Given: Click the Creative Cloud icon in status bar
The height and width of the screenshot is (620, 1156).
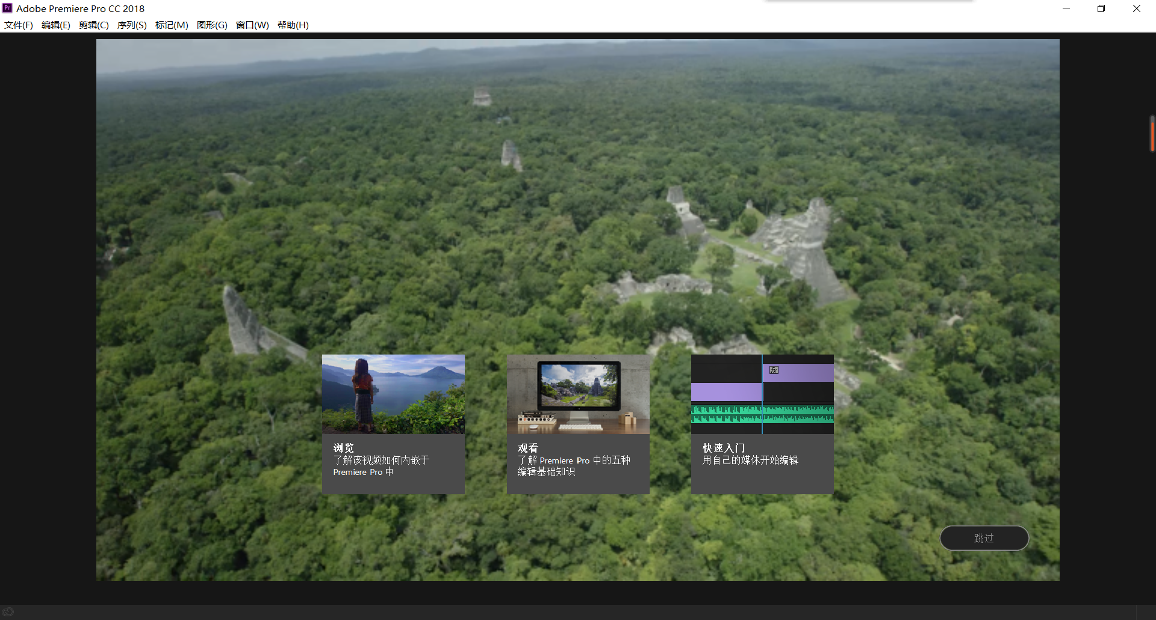Looking at the screenshot, I should click(x=8, y=612).
